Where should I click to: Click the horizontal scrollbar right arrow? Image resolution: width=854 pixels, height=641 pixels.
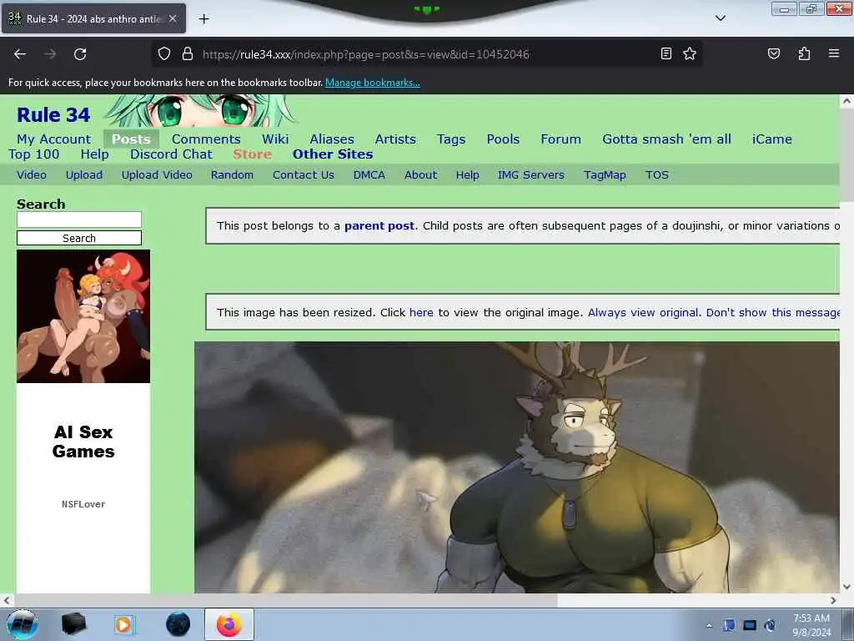coord(833,600)
